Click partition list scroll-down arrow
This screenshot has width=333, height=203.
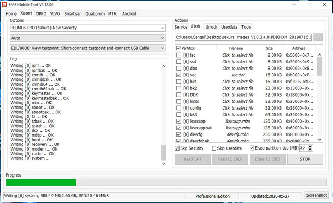point(319,140)
